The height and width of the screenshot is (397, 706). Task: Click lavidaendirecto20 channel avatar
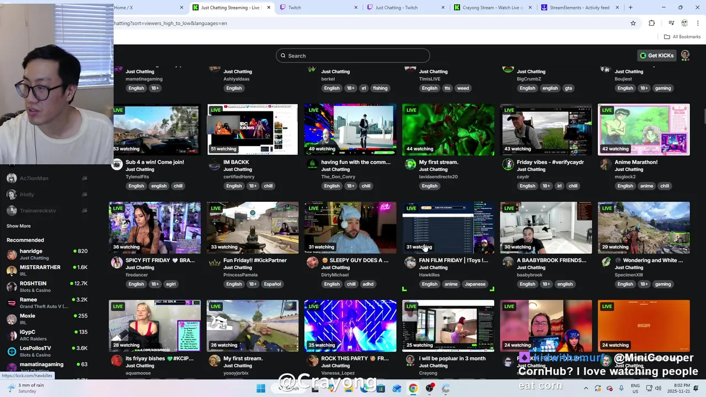tap(410, 164)
